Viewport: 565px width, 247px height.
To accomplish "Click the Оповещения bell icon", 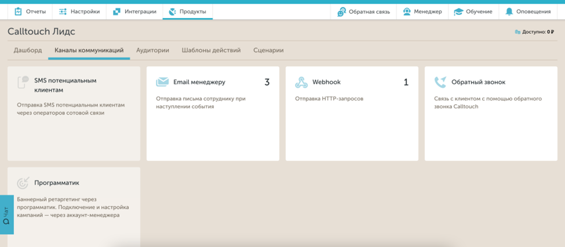I will tap(509, 12).
